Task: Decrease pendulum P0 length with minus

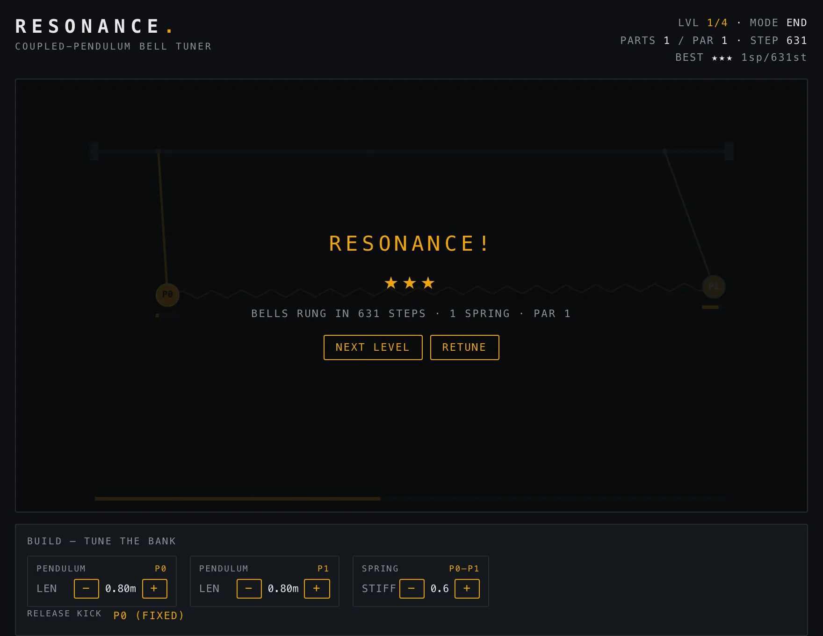Action: click(x=87, y=589)
